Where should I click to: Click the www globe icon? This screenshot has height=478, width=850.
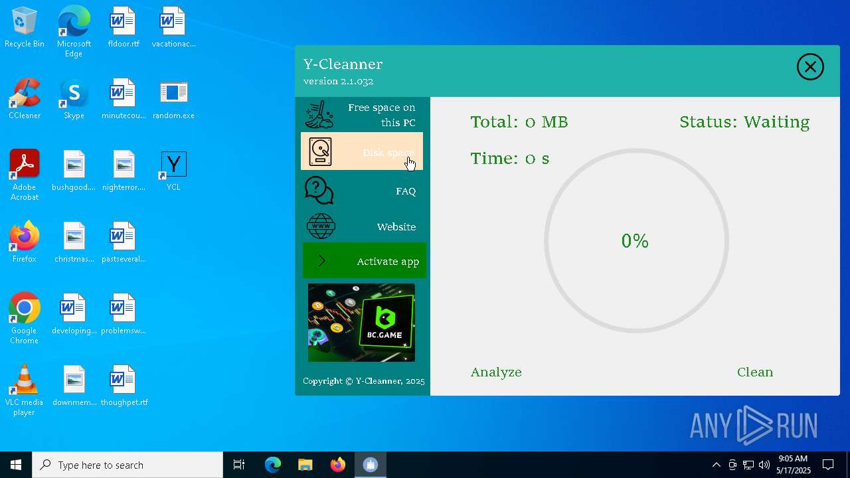[321, 226]
